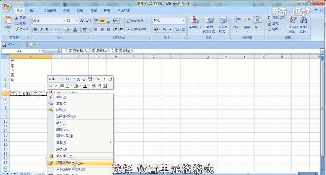Viewport: 326px width, 175px height.
Task: Click the shrink font size ribbon button
Action: (x=87, y=21)
